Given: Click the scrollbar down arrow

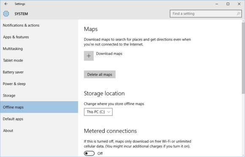Looking at the screenshot, I should (x=243, y=155).
